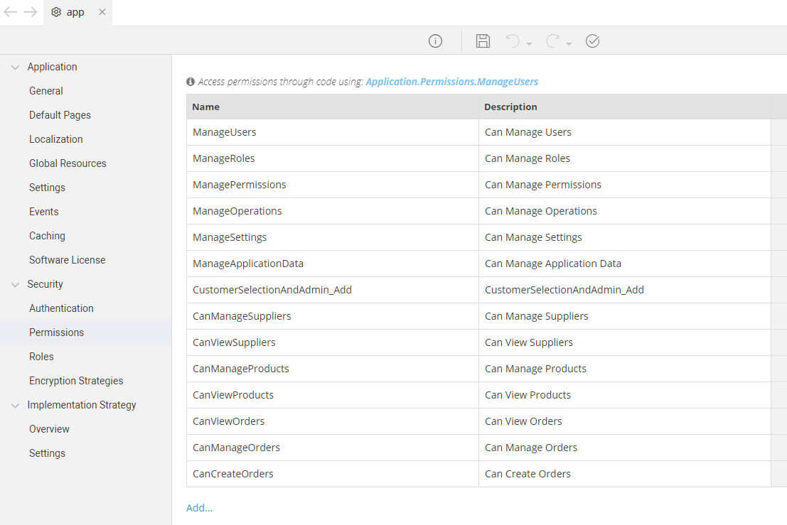The width and height of the screenshot is (787, 525).
Task: Sort by the Name column header
Action: point(206,107)
